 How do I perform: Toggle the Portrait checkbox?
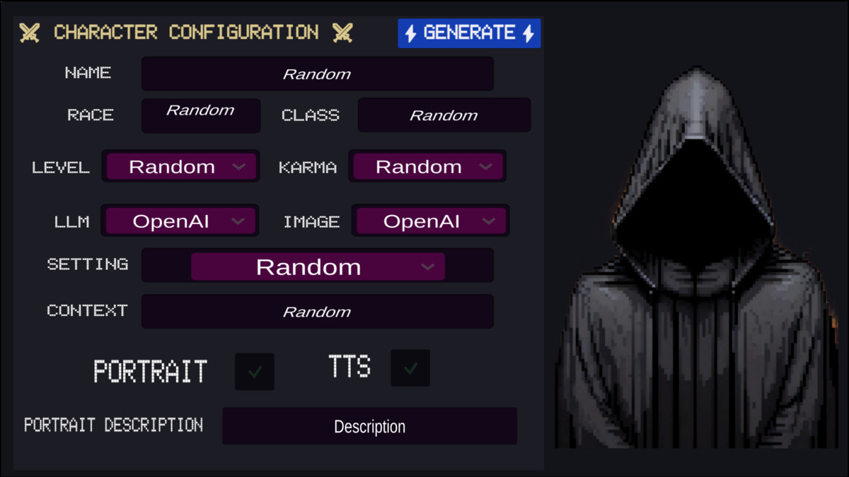(255, 371)
